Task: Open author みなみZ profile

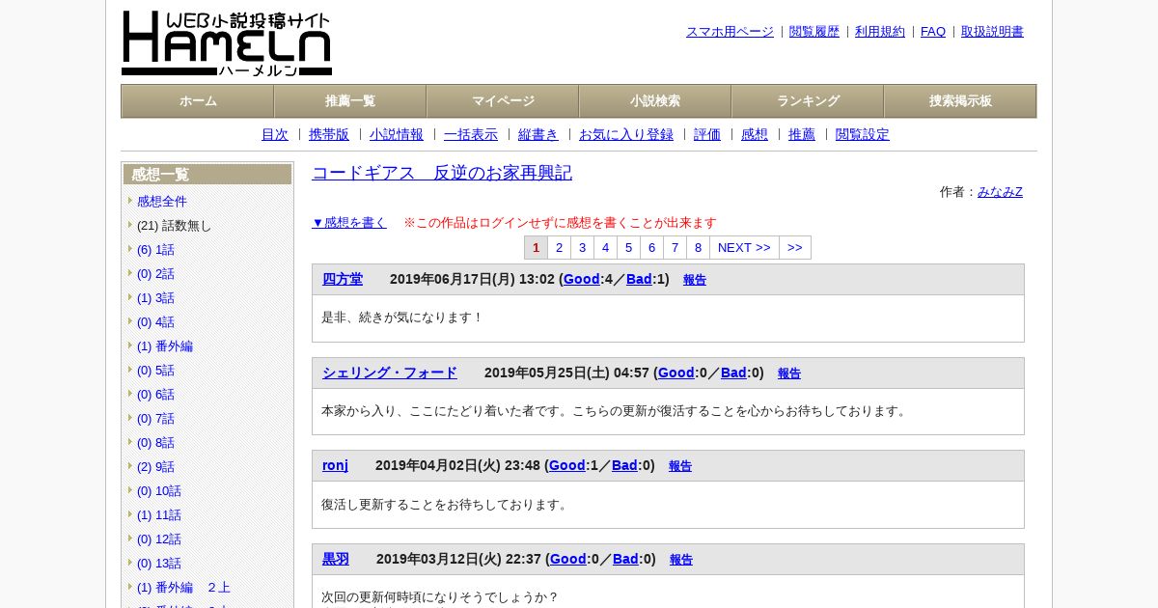Action: [x=1000, y=191]
